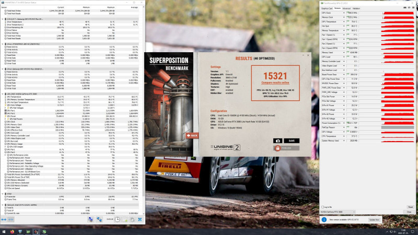418x235 pixels.
Task: Click HWiNFO network connection icon
Action: [x=99, y=219]
